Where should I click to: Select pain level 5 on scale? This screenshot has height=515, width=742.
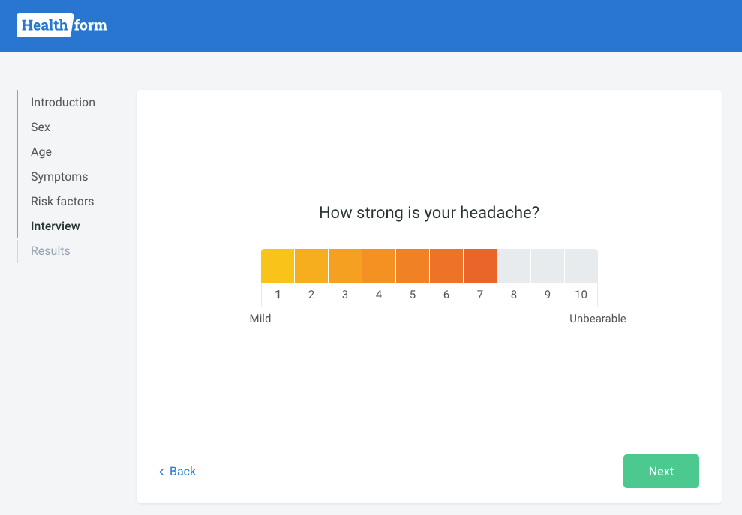click(x=413, y=266)
